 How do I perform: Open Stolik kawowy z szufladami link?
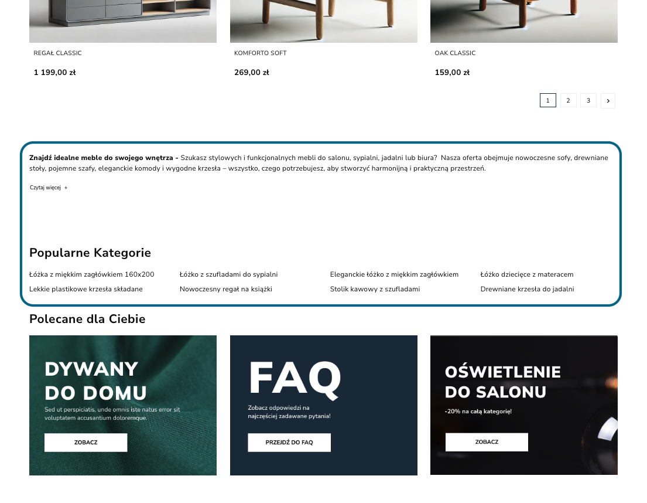click(375, 289)
